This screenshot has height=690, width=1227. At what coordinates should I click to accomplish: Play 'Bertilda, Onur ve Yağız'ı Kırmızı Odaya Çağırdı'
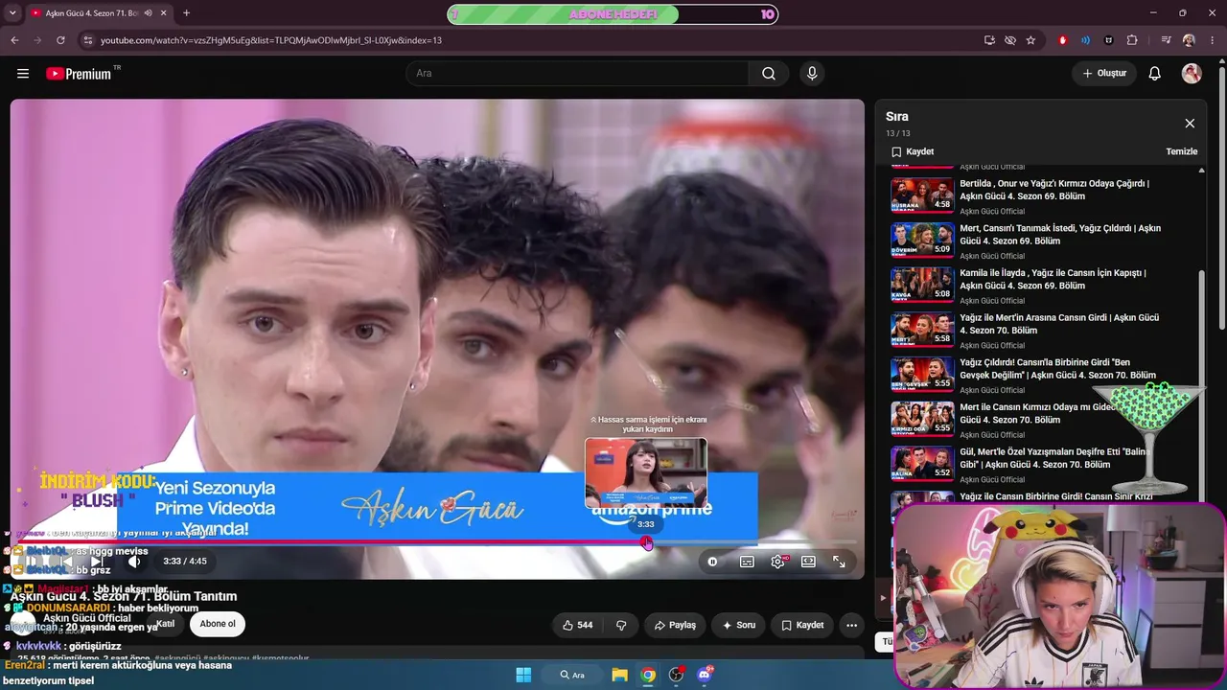point(1054,189)
